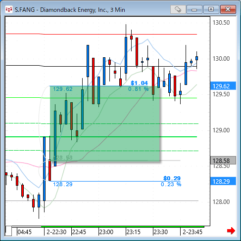Click the link chain button in title bar
The width and height of the screenshot is (241, 241).
(x=178, y=9)
